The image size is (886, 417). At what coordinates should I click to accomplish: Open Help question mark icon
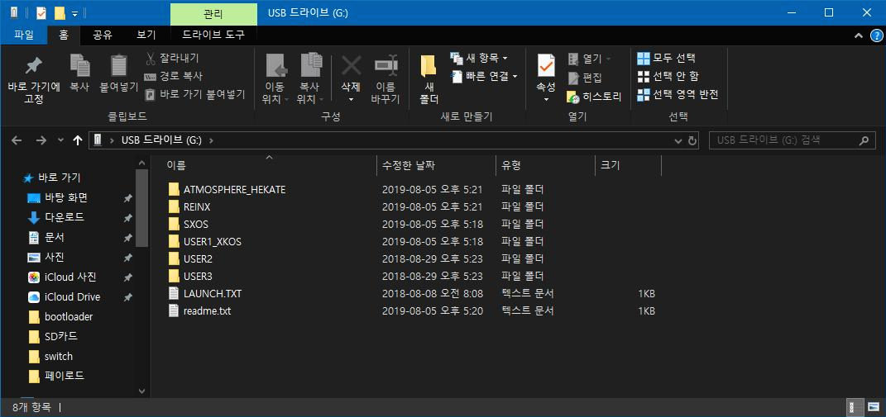[x=876, y=36]
